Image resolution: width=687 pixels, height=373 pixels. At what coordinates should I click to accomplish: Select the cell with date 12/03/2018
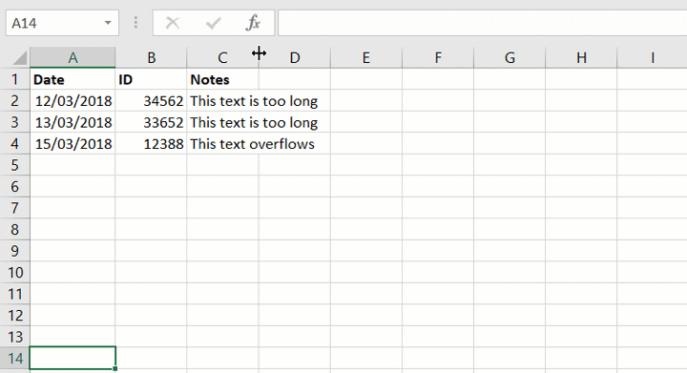[73, 101]
